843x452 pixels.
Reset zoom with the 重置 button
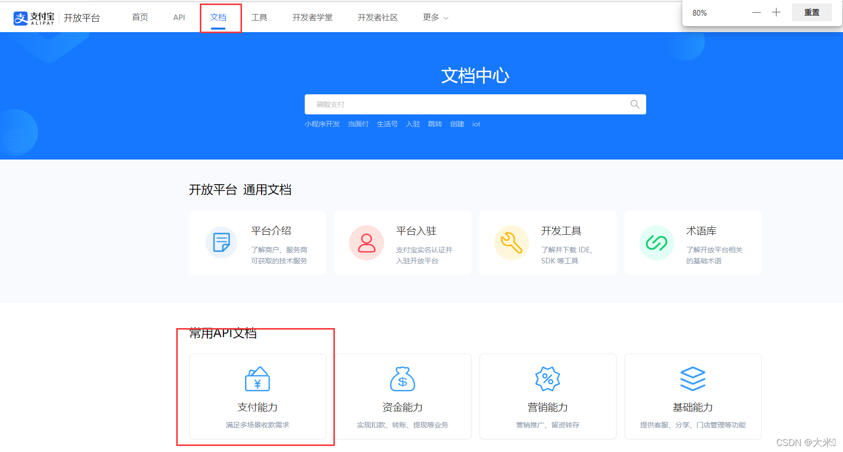point(812,13)
